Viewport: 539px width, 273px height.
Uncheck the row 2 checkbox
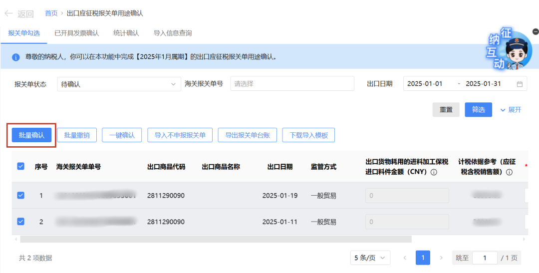click(20, 222)
